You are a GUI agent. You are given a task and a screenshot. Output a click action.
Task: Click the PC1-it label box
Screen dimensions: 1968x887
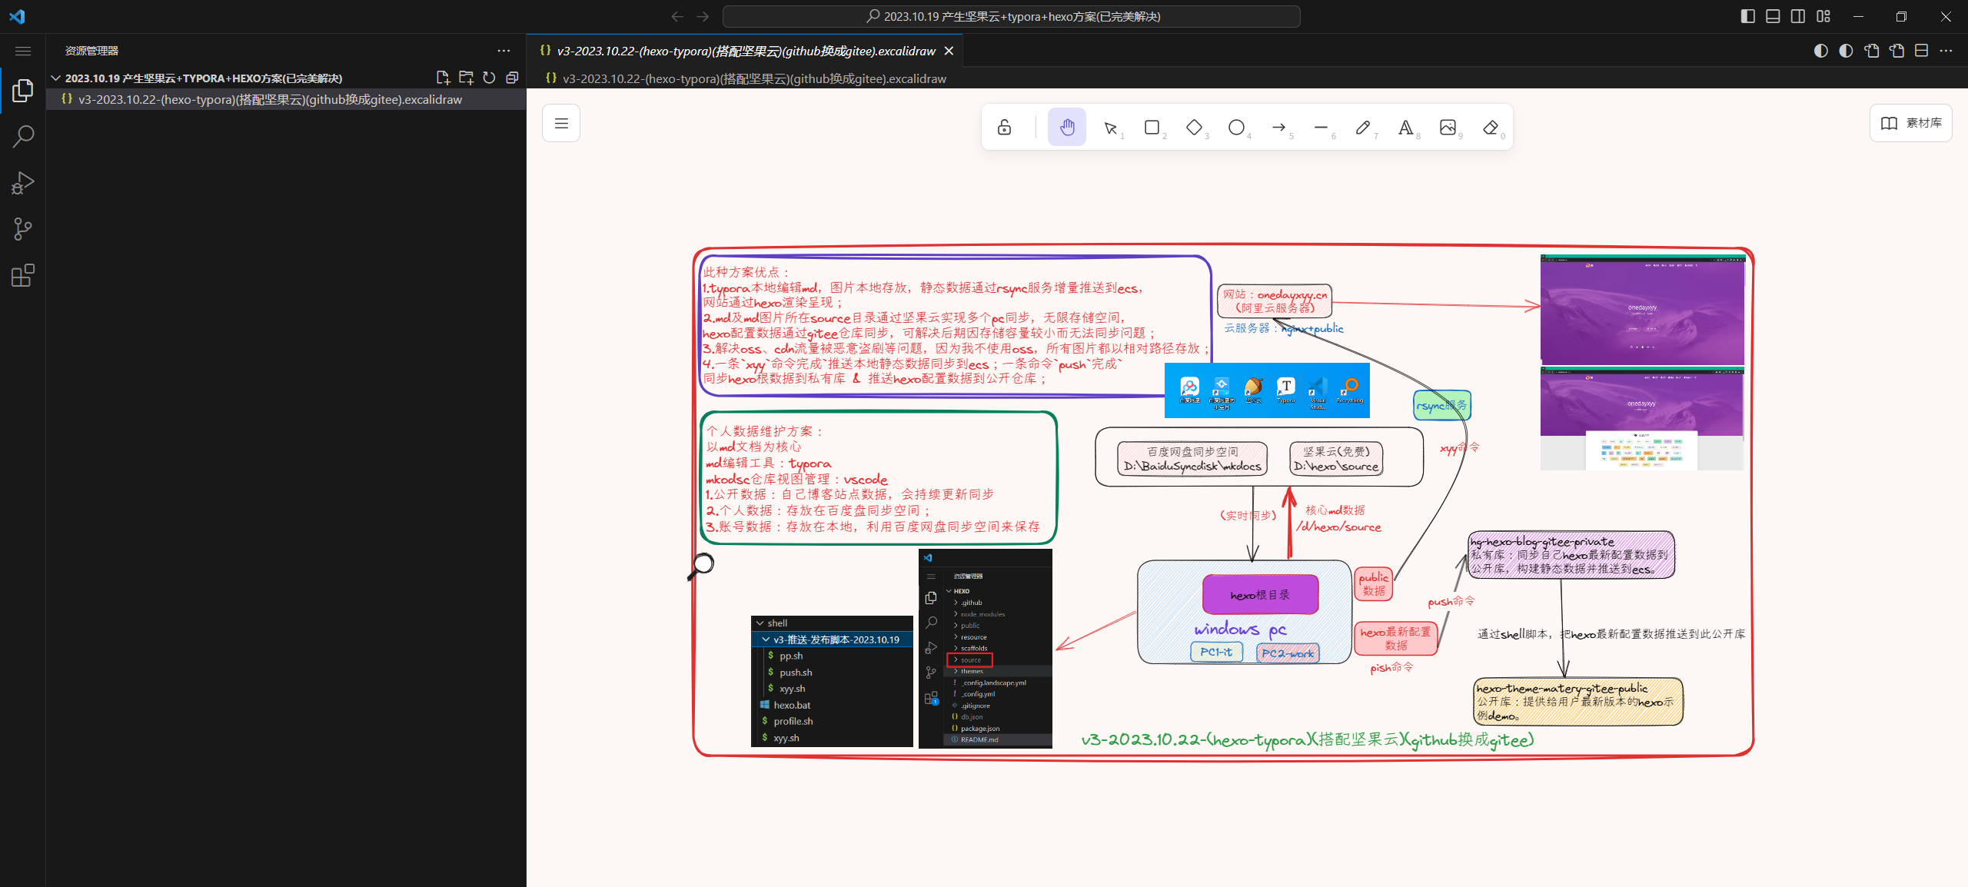tap(1215, 652)
